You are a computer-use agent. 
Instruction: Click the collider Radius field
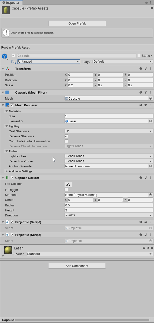108,205
